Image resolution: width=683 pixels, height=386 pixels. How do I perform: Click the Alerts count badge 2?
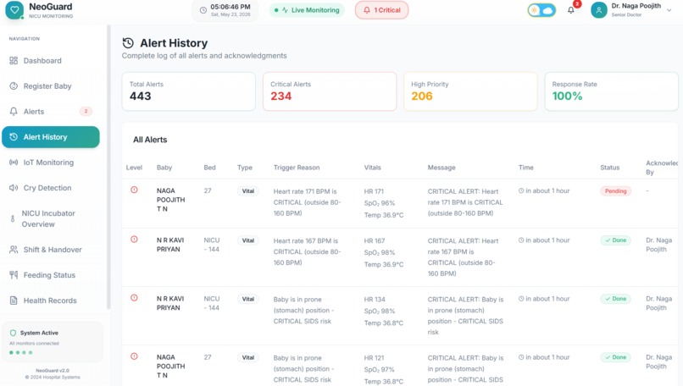(x=86, y=112)
